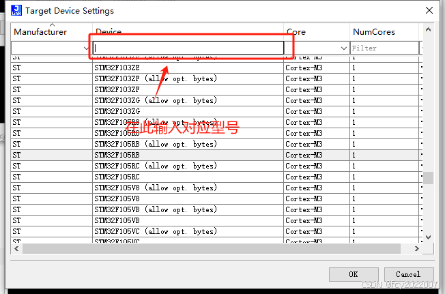Open the Manufacturer filter dropdown
This screenshot has height=294, width=445.
[86, 48]
